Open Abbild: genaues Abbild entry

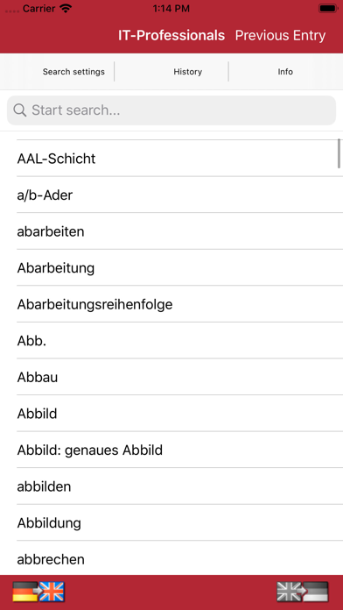171,450
